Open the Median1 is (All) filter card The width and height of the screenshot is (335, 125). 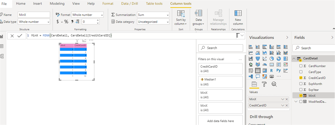click(x=220, y=82)
